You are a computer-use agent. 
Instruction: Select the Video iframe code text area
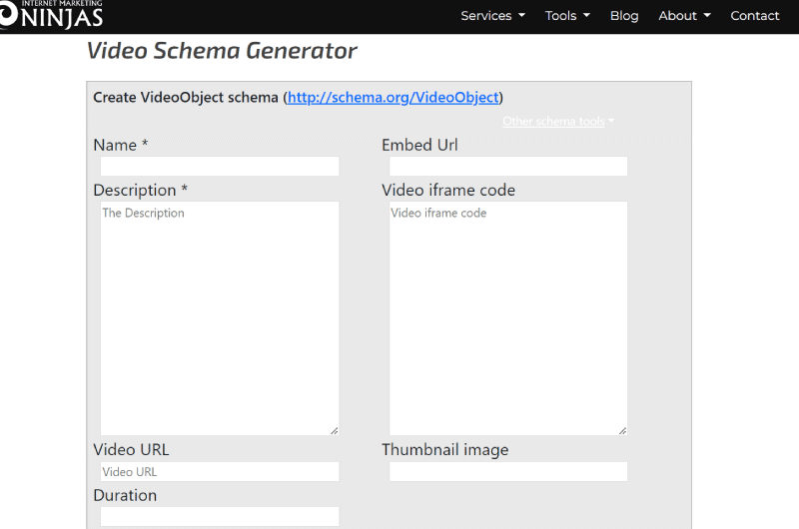coord(508,318)
